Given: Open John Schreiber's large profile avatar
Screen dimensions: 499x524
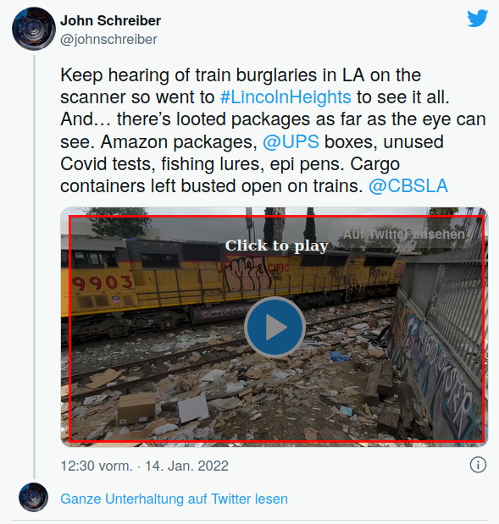Looking at the screenshot, I should point(34,29).
